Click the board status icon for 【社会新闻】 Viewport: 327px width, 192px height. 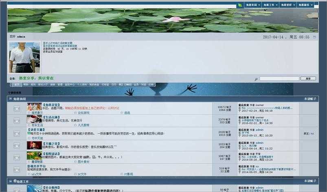coord(17,190)
